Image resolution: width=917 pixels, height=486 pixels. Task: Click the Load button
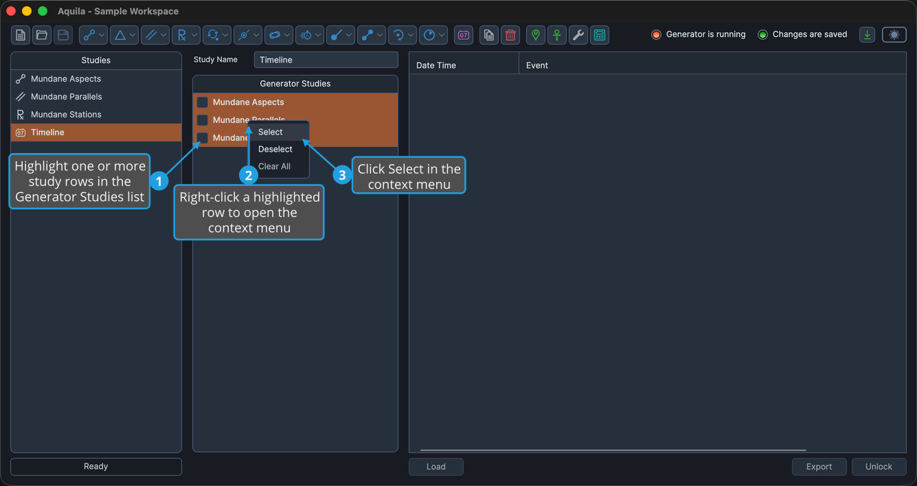(x=436, y=467)
